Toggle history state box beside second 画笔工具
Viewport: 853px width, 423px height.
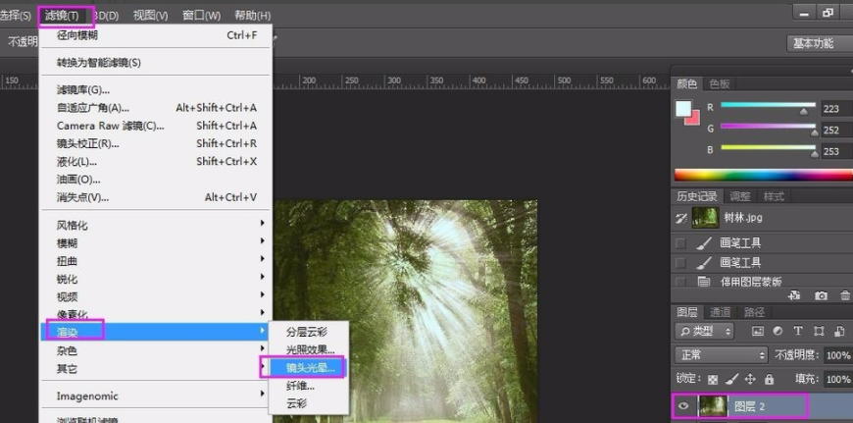click(x=681, y=262)
